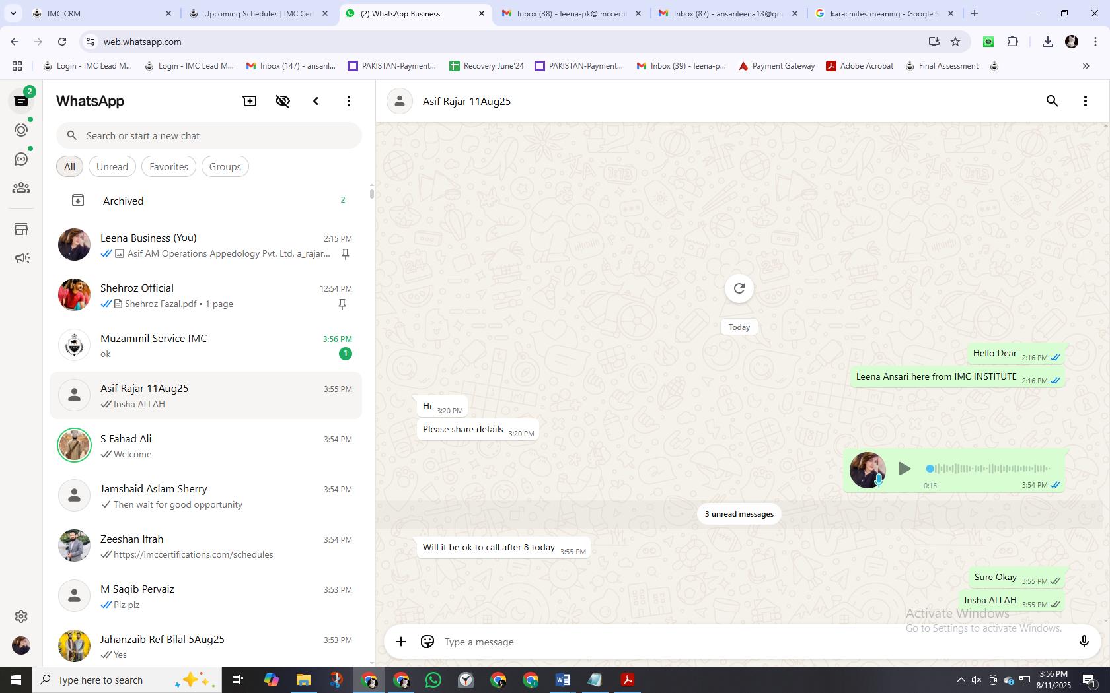Focus the Search or start a new chat box
Screen dimensions: 1110x693
pos(209,135)
